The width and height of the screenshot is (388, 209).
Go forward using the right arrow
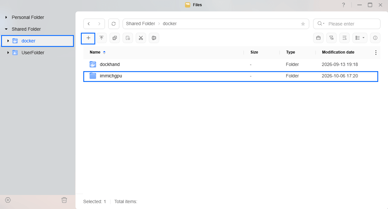(x=99, y=24)
